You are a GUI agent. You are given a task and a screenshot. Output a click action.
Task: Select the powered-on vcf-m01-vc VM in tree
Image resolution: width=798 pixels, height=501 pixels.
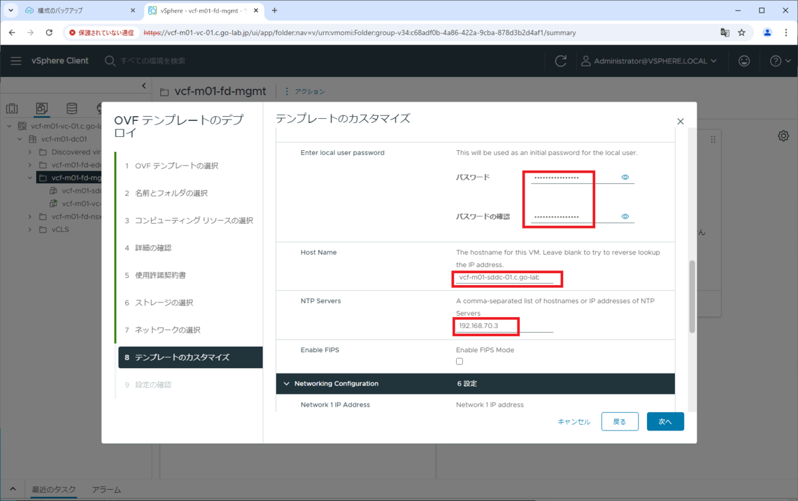tap(75, 204)
